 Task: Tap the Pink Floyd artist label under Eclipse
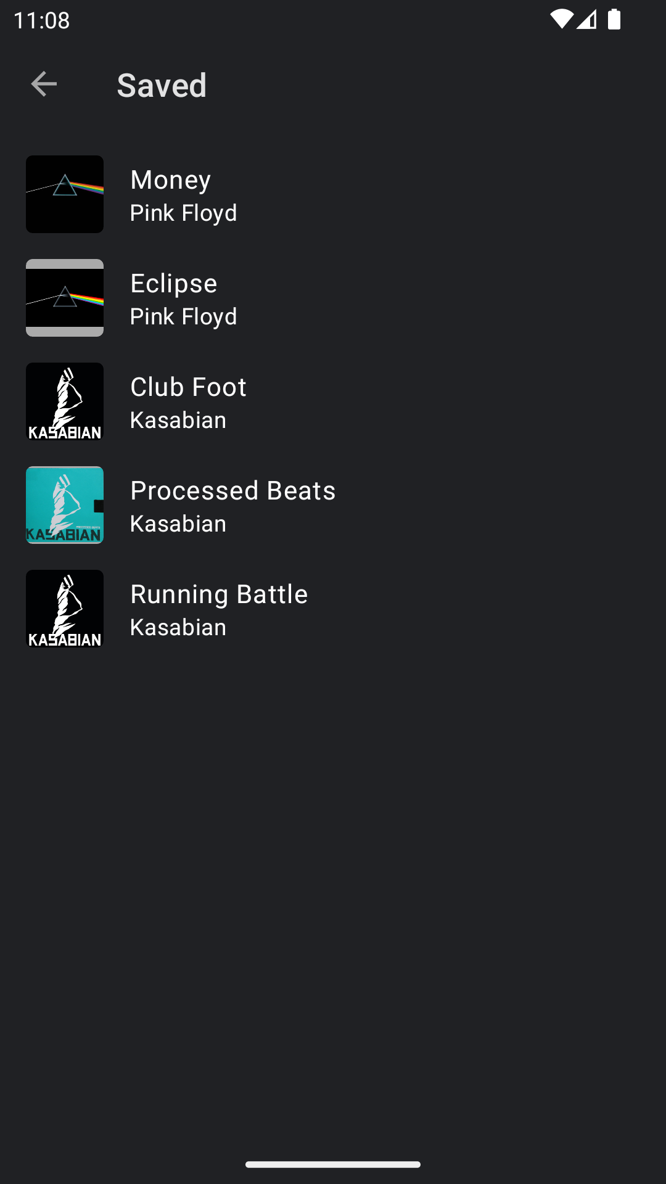pos(184,317)
